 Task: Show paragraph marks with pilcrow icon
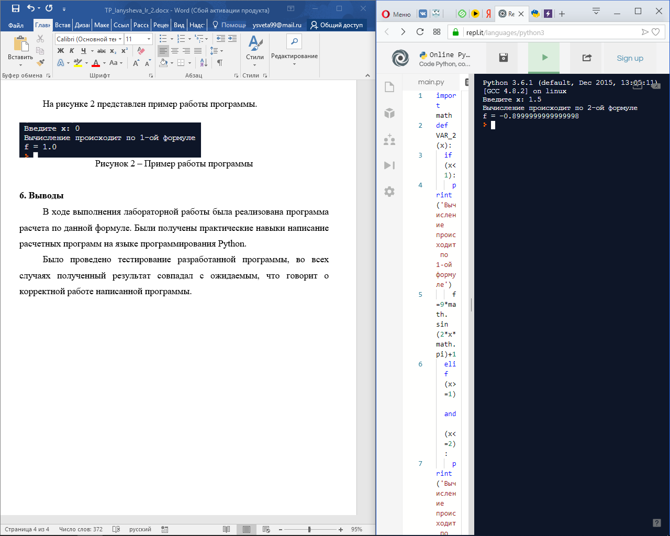click(220, 63)
